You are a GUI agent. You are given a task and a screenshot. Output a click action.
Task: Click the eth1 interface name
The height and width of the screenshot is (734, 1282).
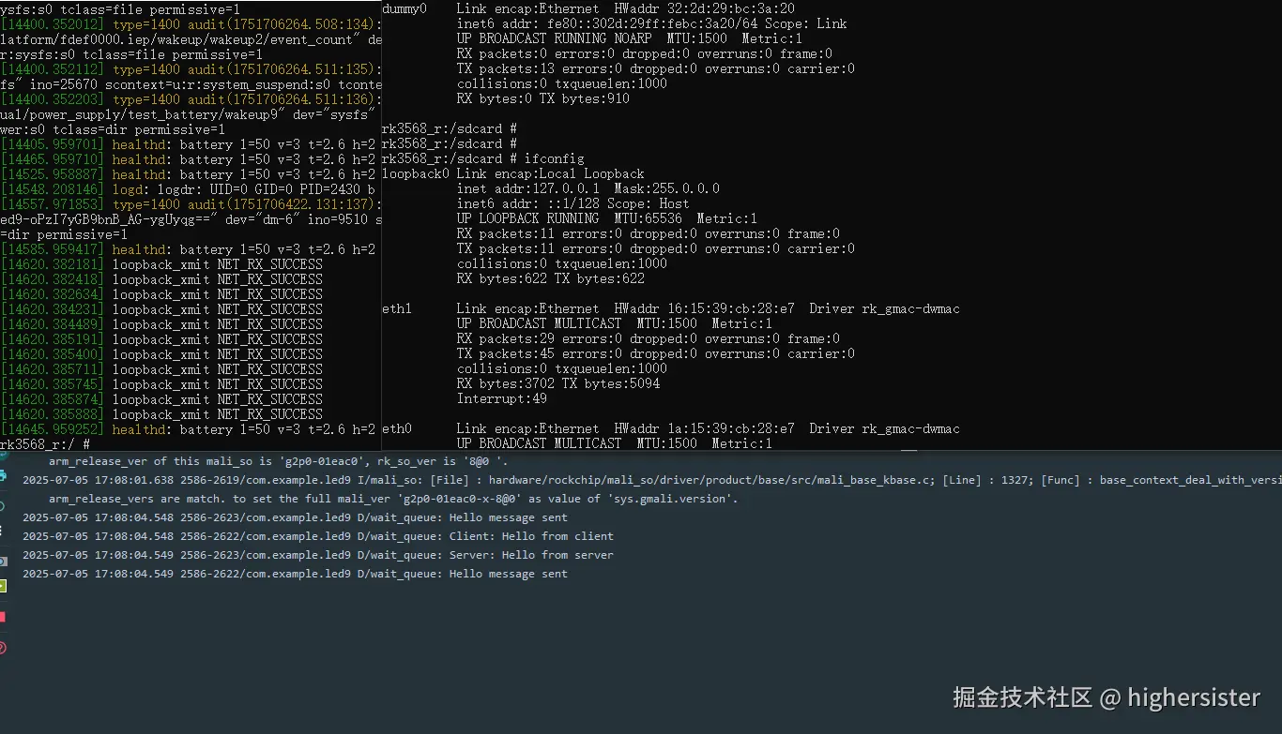[397, 308]
